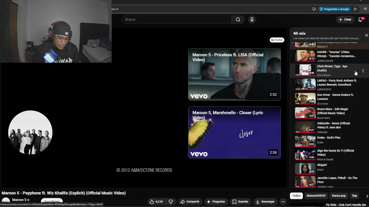
Task: Click the Preguntar button
Action: pos(216,202)
